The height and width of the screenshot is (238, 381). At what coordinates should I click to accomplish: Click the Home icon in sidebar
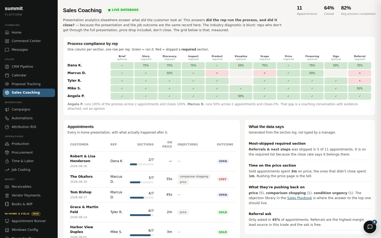[7, 32]
